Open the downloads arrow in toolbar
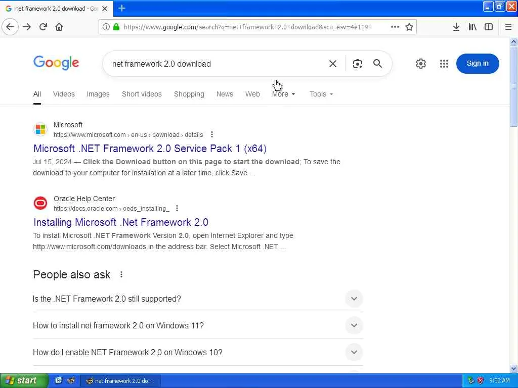Viewport: 518px width, 388px height. tap(456, 27)
